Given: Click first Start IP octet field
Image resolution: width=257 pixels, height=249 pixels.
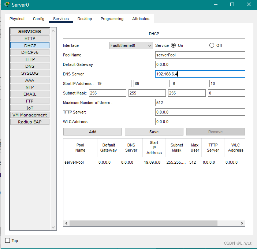Looking at the screenshot, I should point(113,83).
